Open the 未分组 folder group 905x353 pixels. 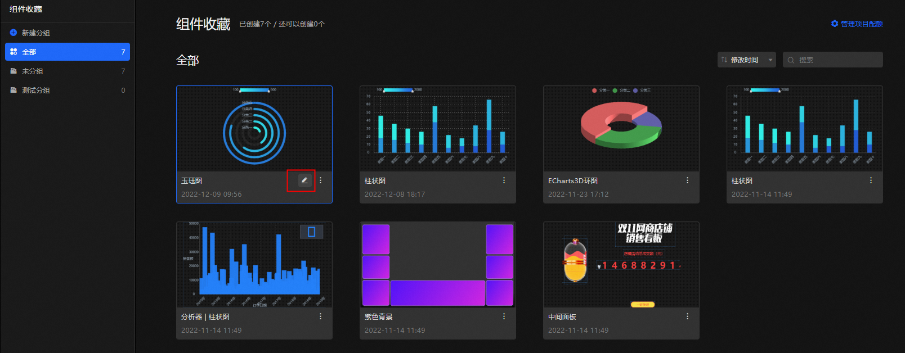point(68,71)
